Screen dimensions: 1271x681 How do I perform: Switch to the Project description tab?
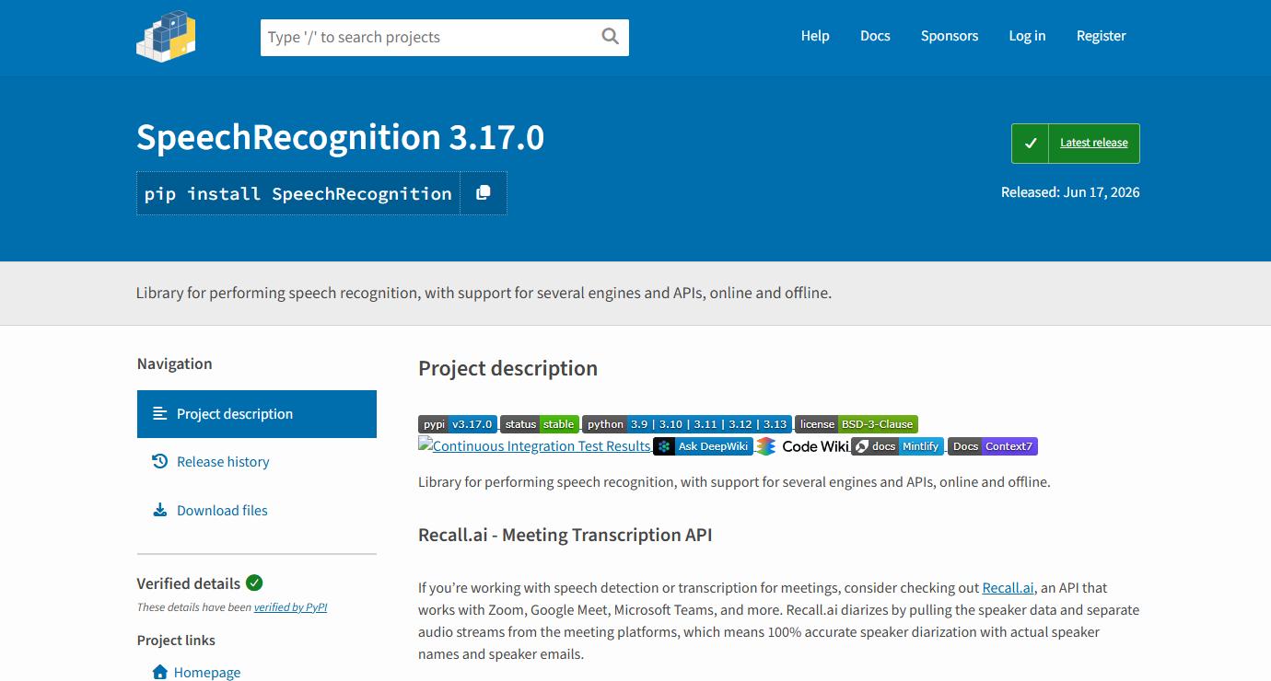[257, 414]
